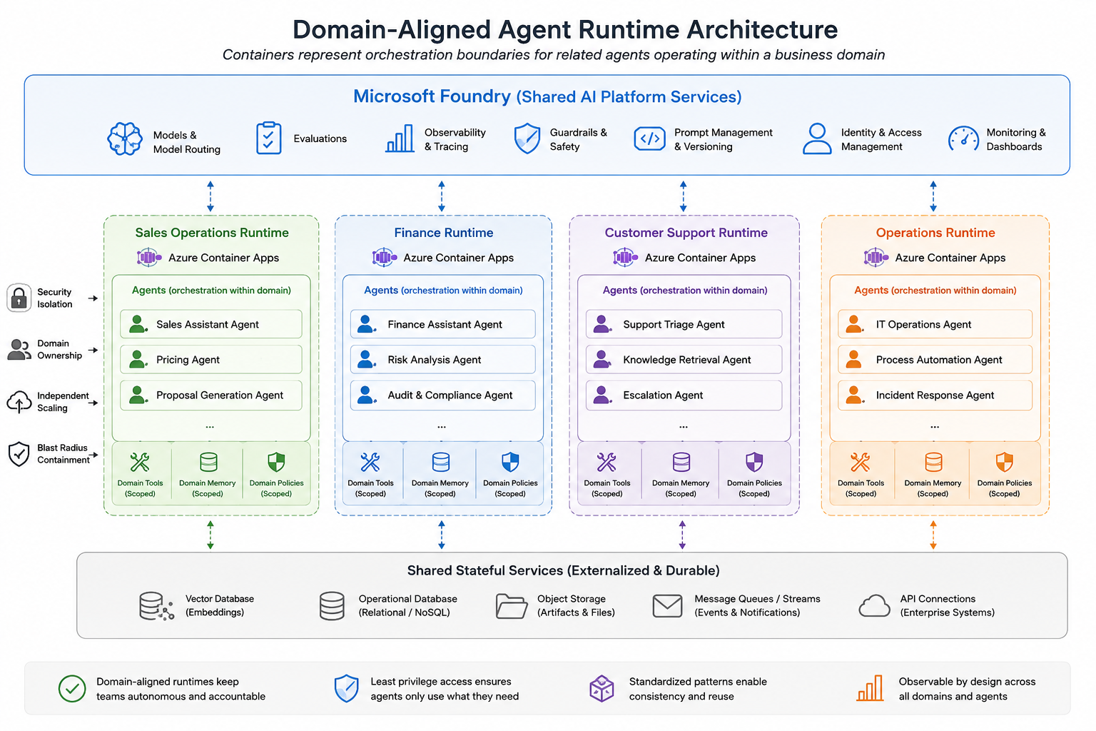This screenshot has width=1096, height=731.
Task: Select the Pricing Agent card
Action: pos(211,360)
